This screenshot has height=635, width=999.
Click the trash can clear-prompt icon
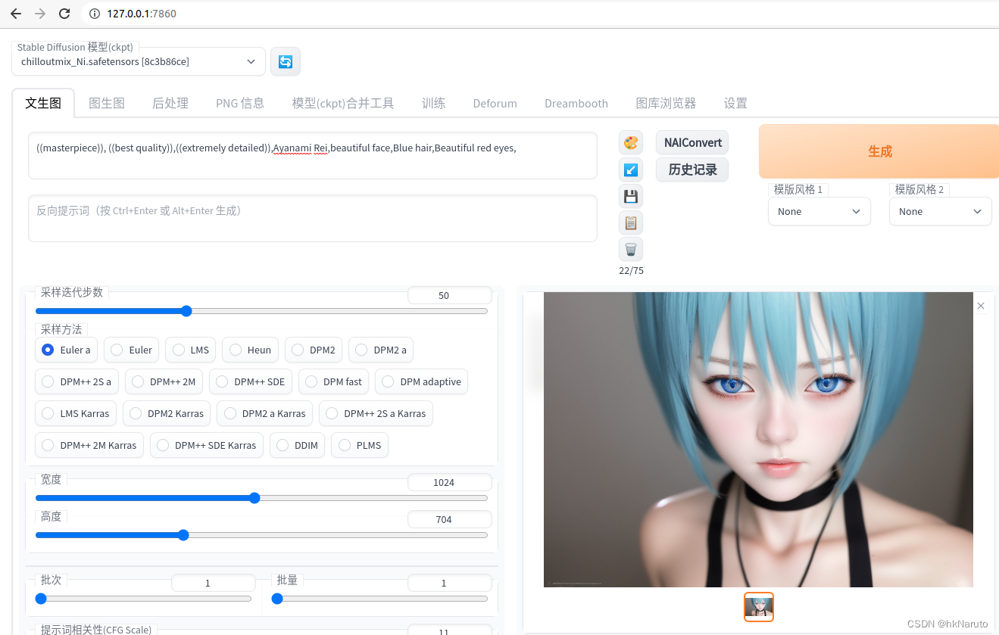coord(630,249)
